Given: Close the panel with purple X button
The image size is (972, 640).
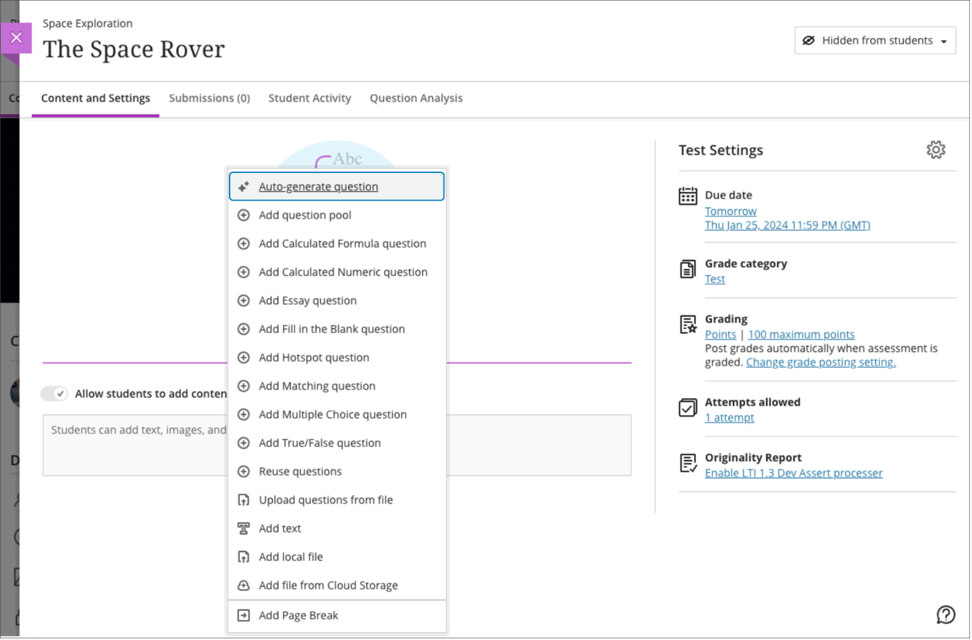Looking at the screenshot, I should coord(16,38).
